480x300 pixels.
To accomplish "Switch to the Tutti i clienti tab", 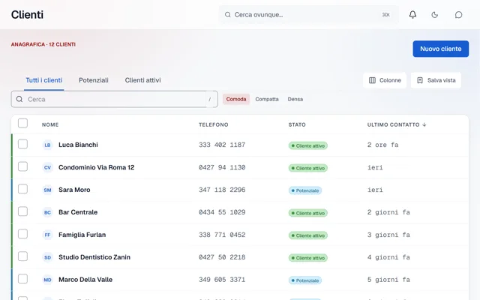I will coord(43,80).
